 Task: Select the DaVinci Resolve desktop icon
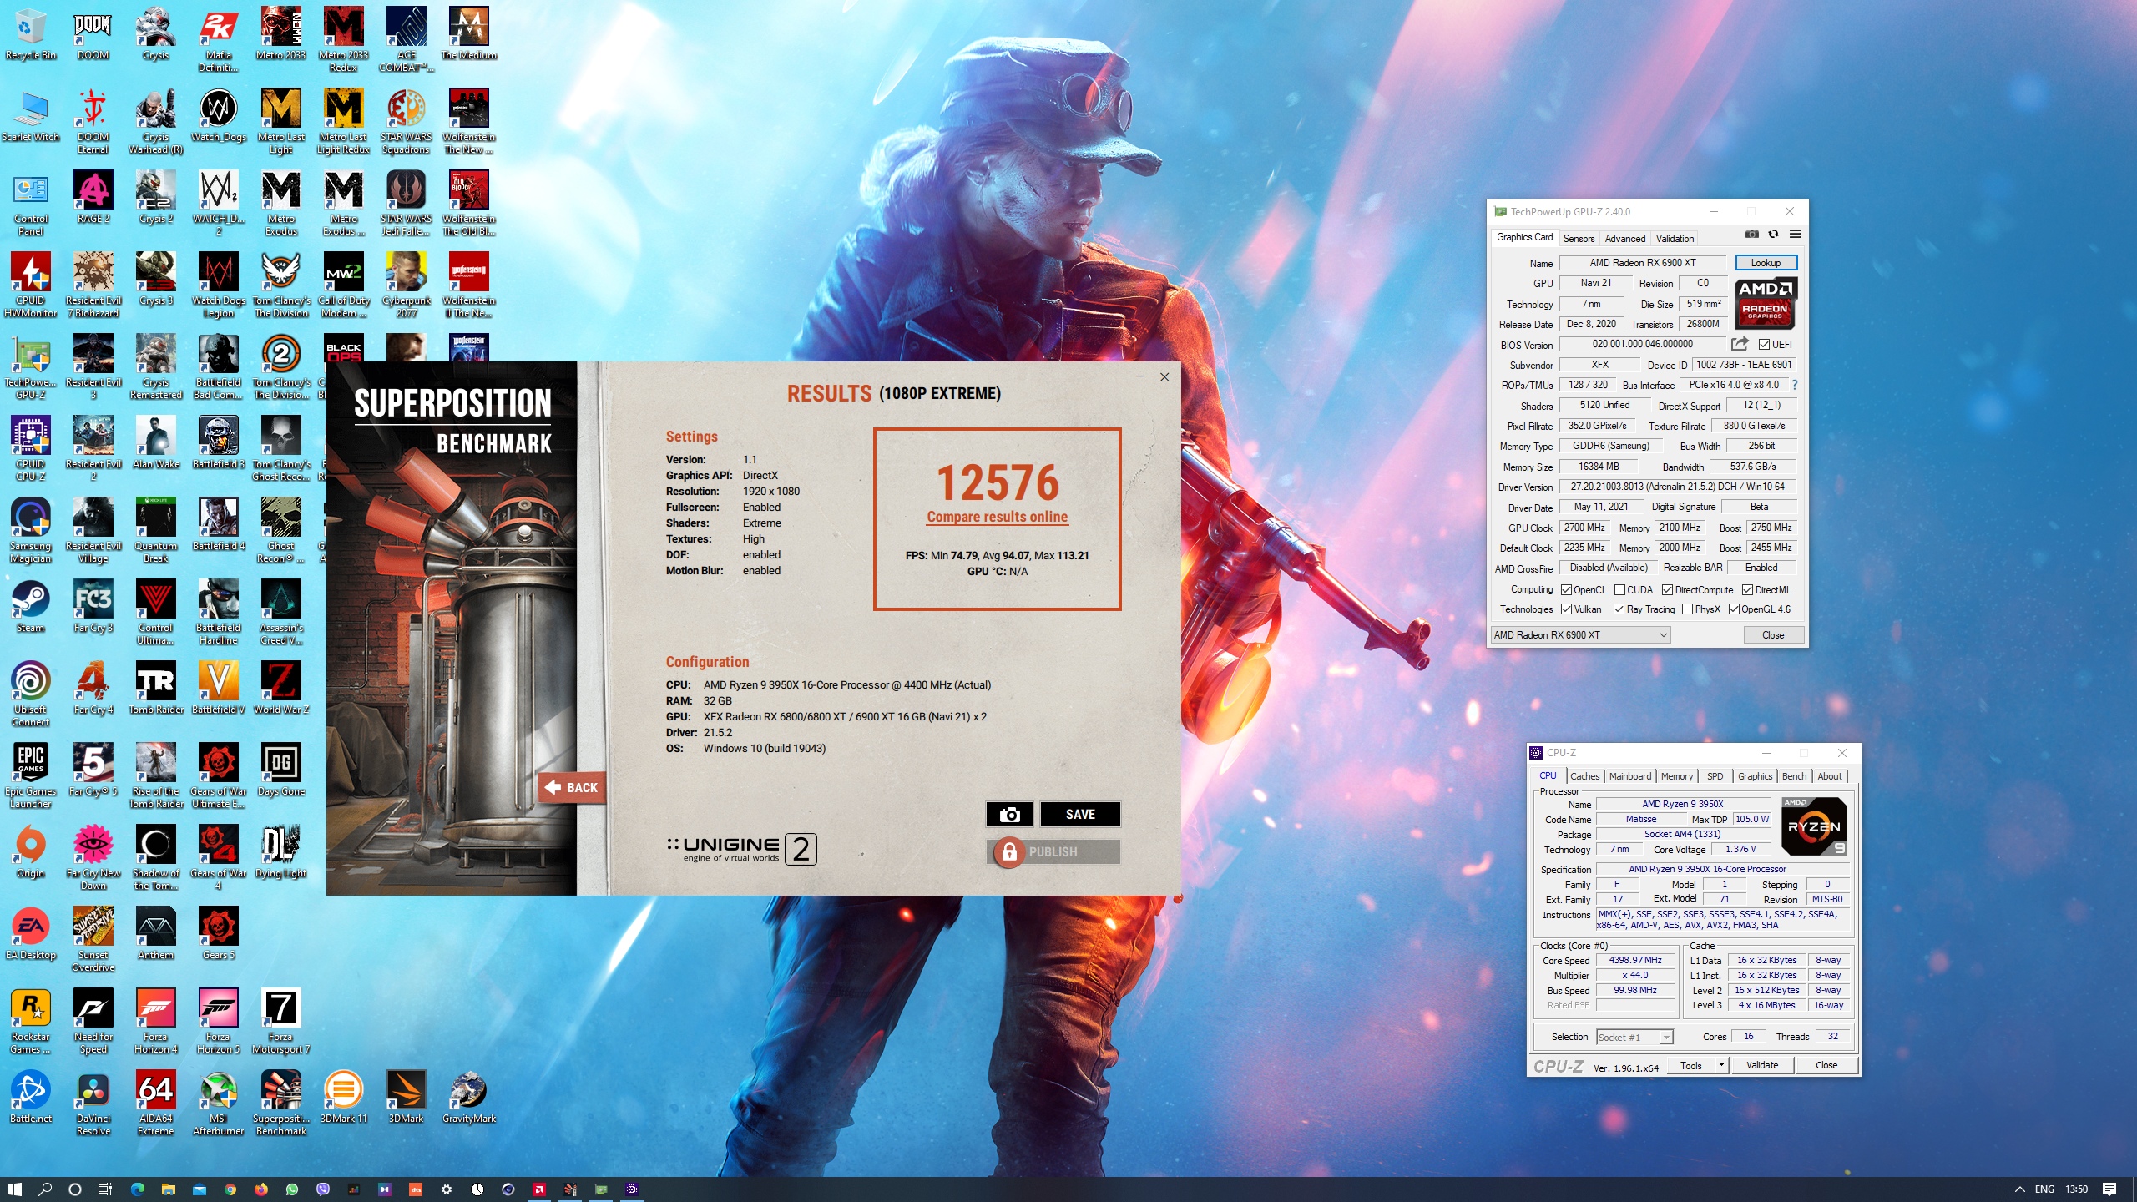pyautogui.click(x=93, y=1103)
